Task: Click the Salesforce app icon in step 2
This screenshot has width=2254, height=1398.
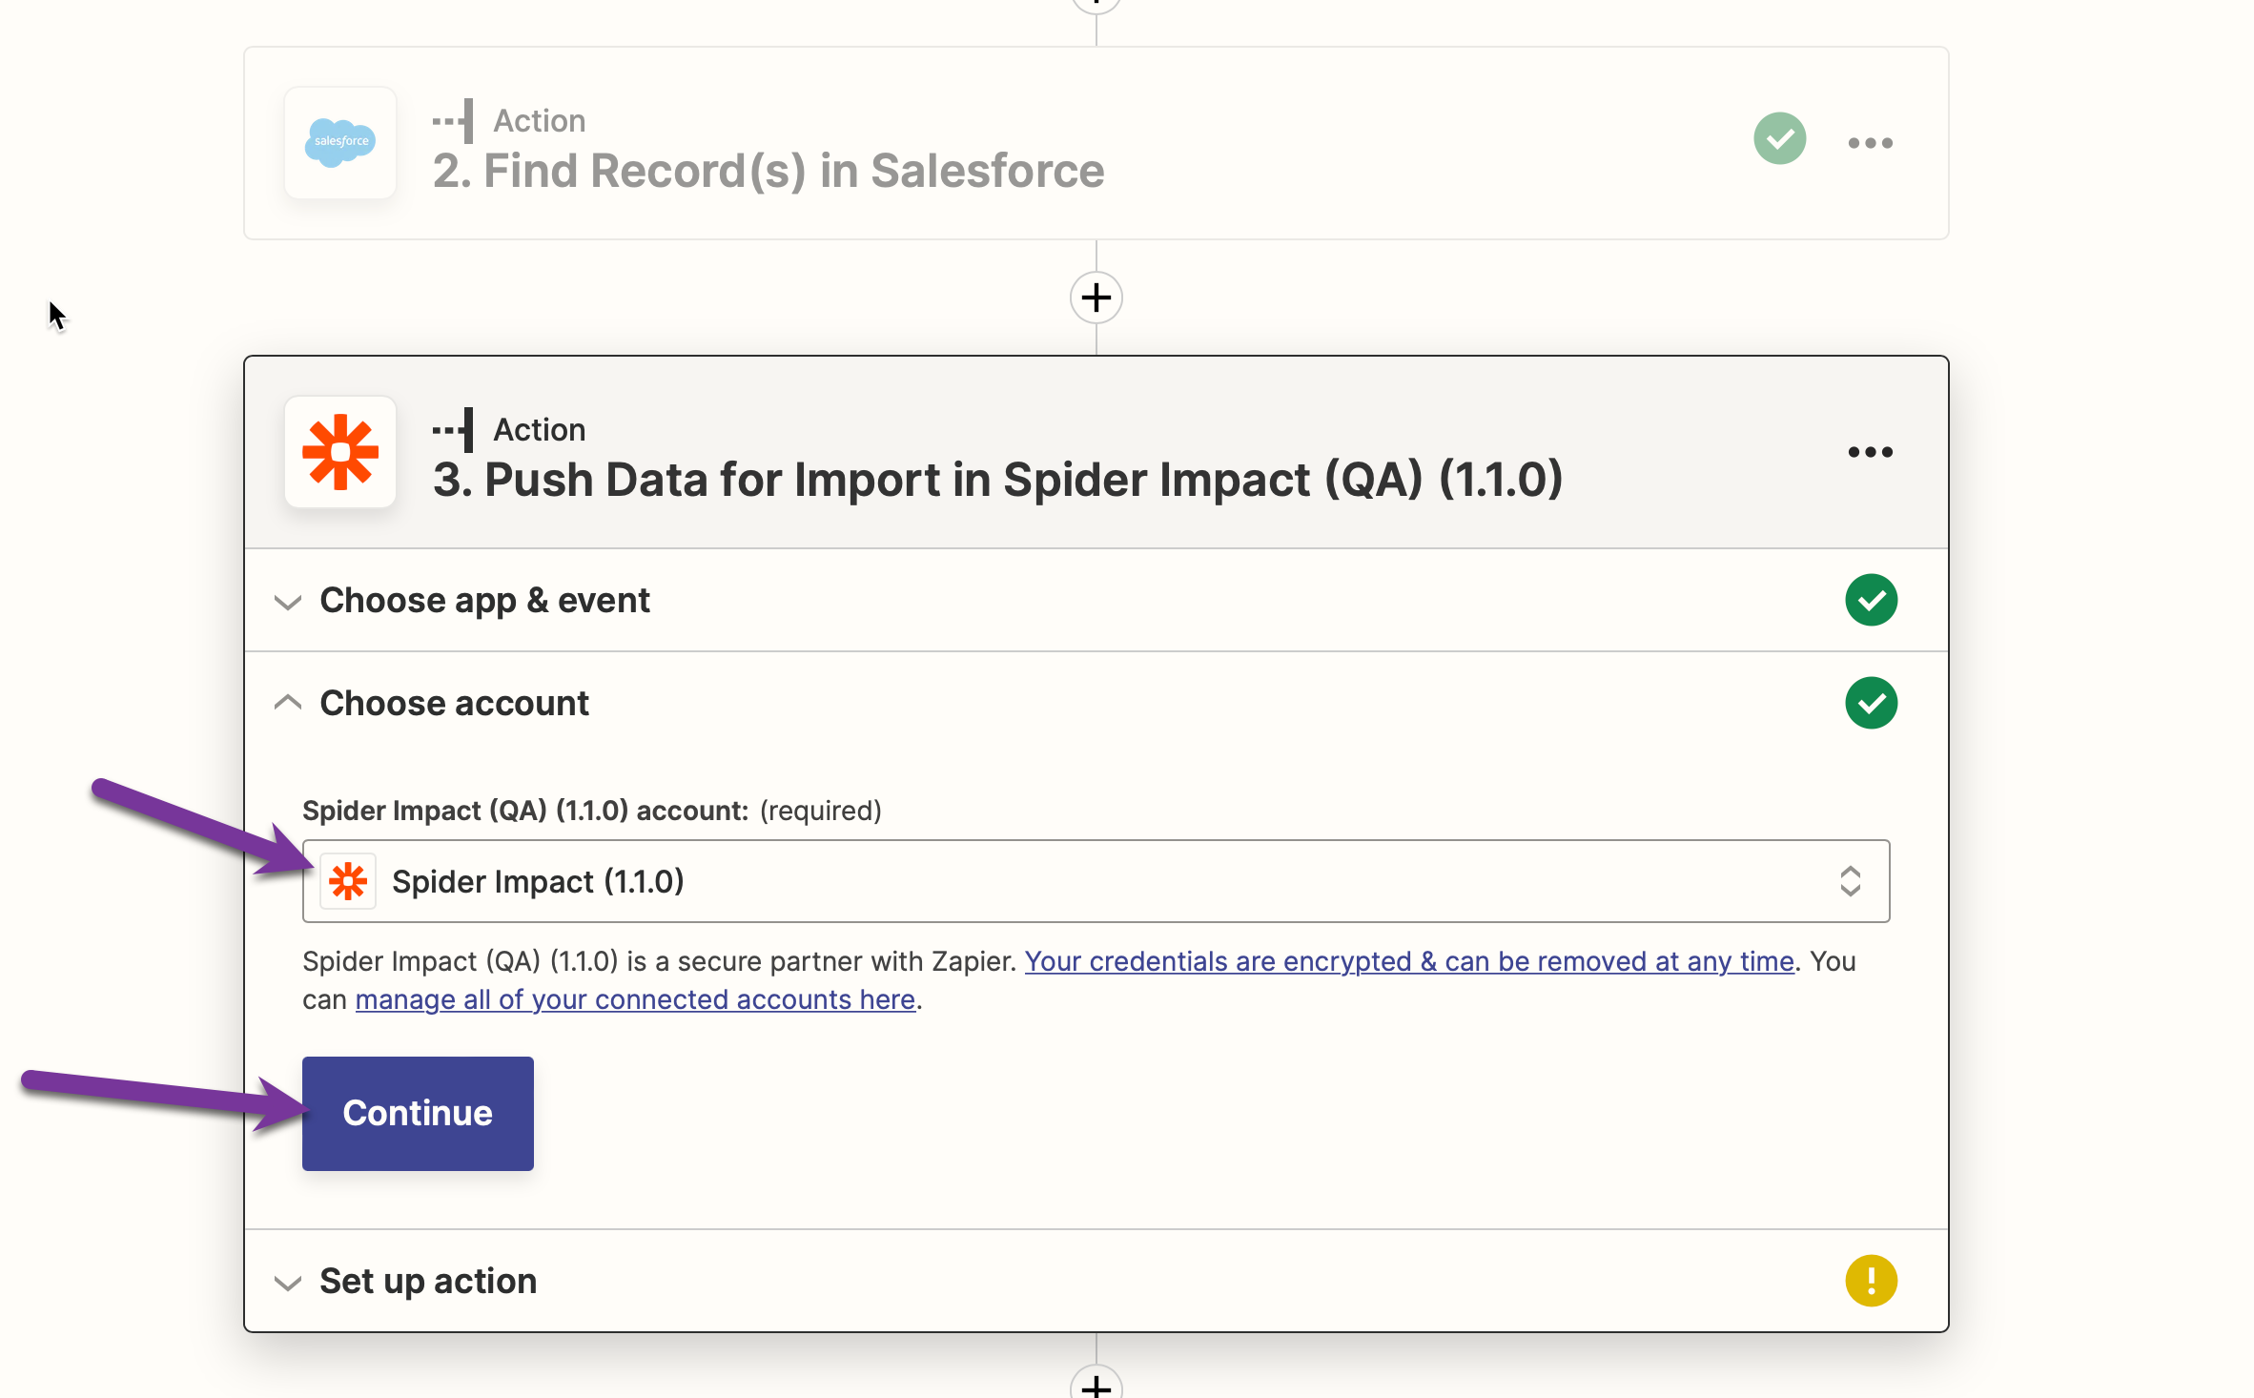Action: click(x=340, y=143)
